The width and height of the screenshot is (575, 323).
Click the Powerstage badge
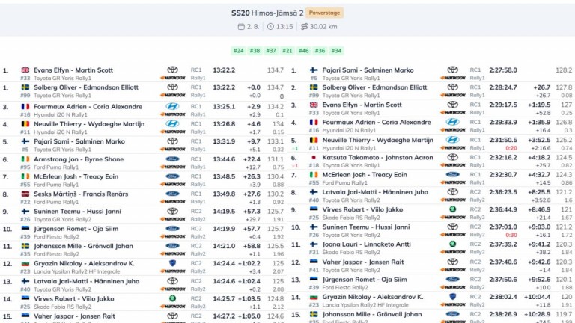tap(324, 13)
